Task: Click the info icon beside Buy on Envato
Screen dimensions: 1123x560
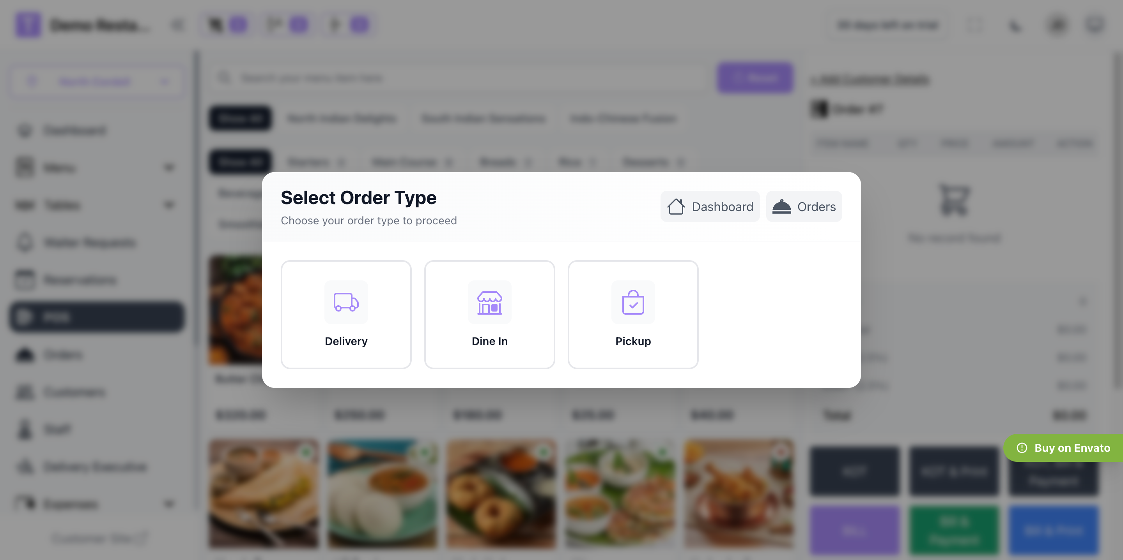Action: click(x=1022, y=448)
